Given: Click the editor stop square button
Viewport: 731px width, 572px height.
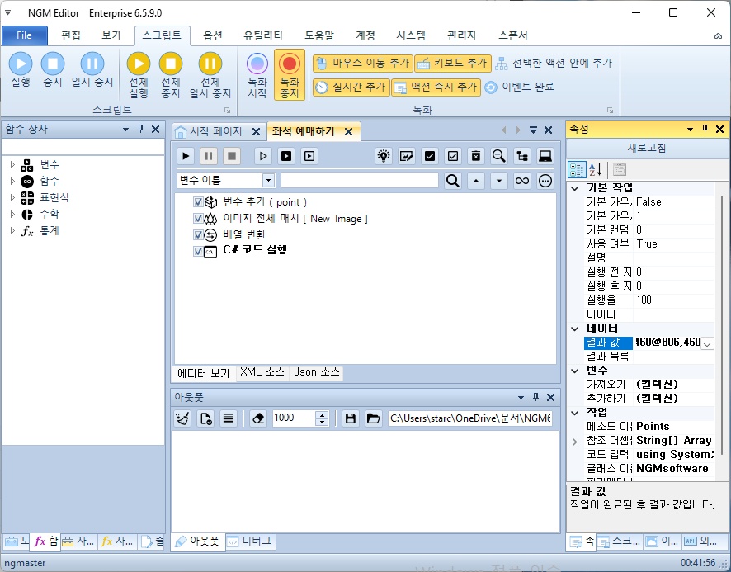Looking at the screenshot, I should [231, 156].
